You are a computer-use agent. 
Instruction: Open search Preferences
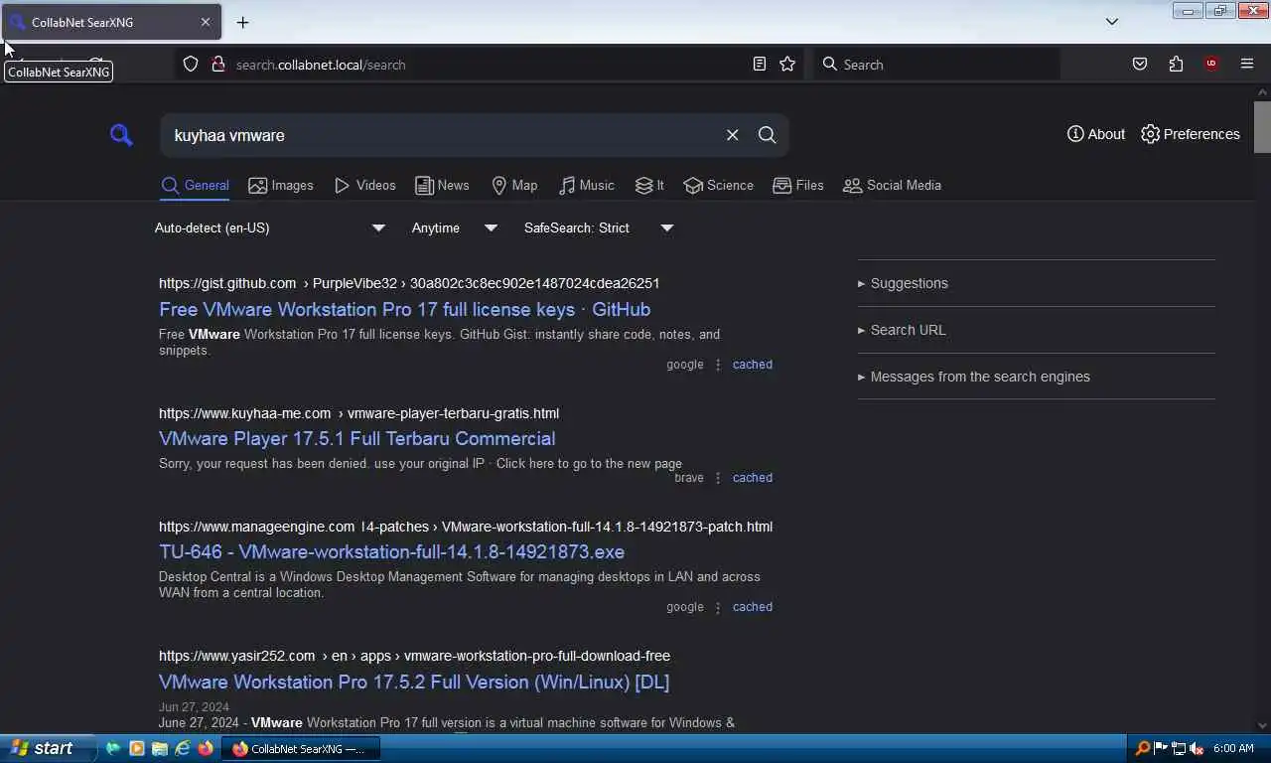coord(1191,134)
